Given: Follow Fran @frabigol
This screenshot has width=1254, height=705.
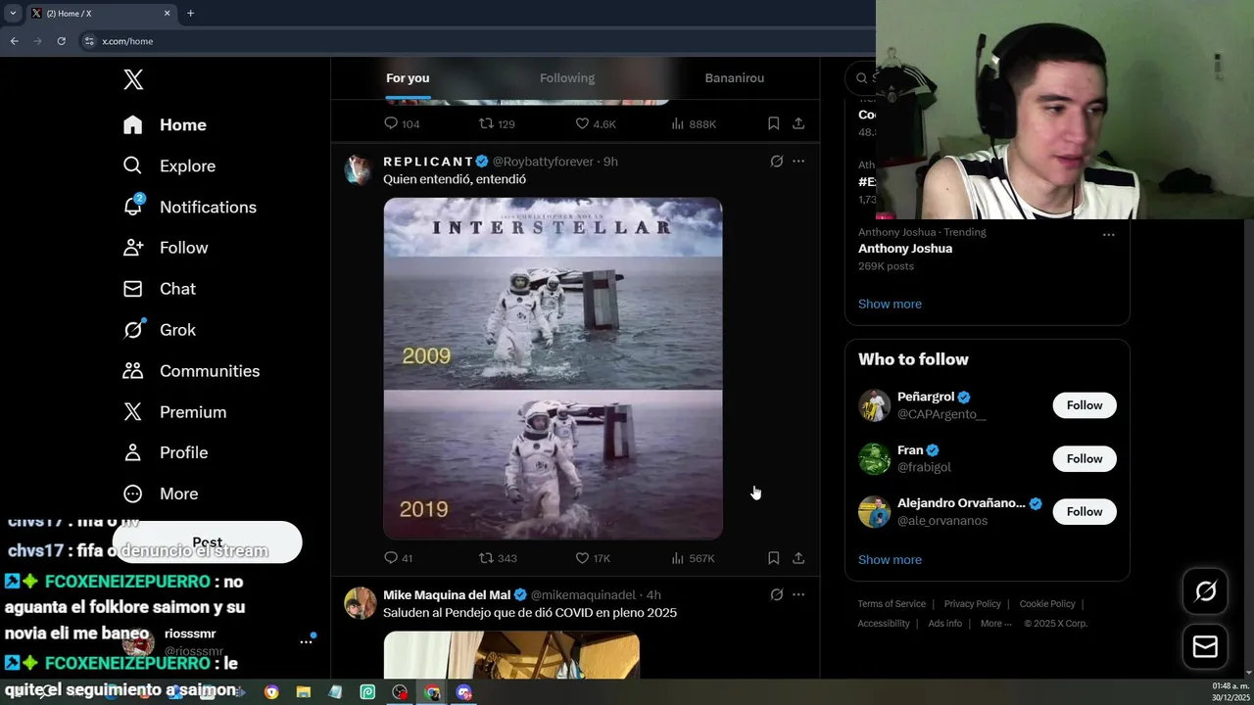Looking at the screenshot, I should coord(1085,458).
